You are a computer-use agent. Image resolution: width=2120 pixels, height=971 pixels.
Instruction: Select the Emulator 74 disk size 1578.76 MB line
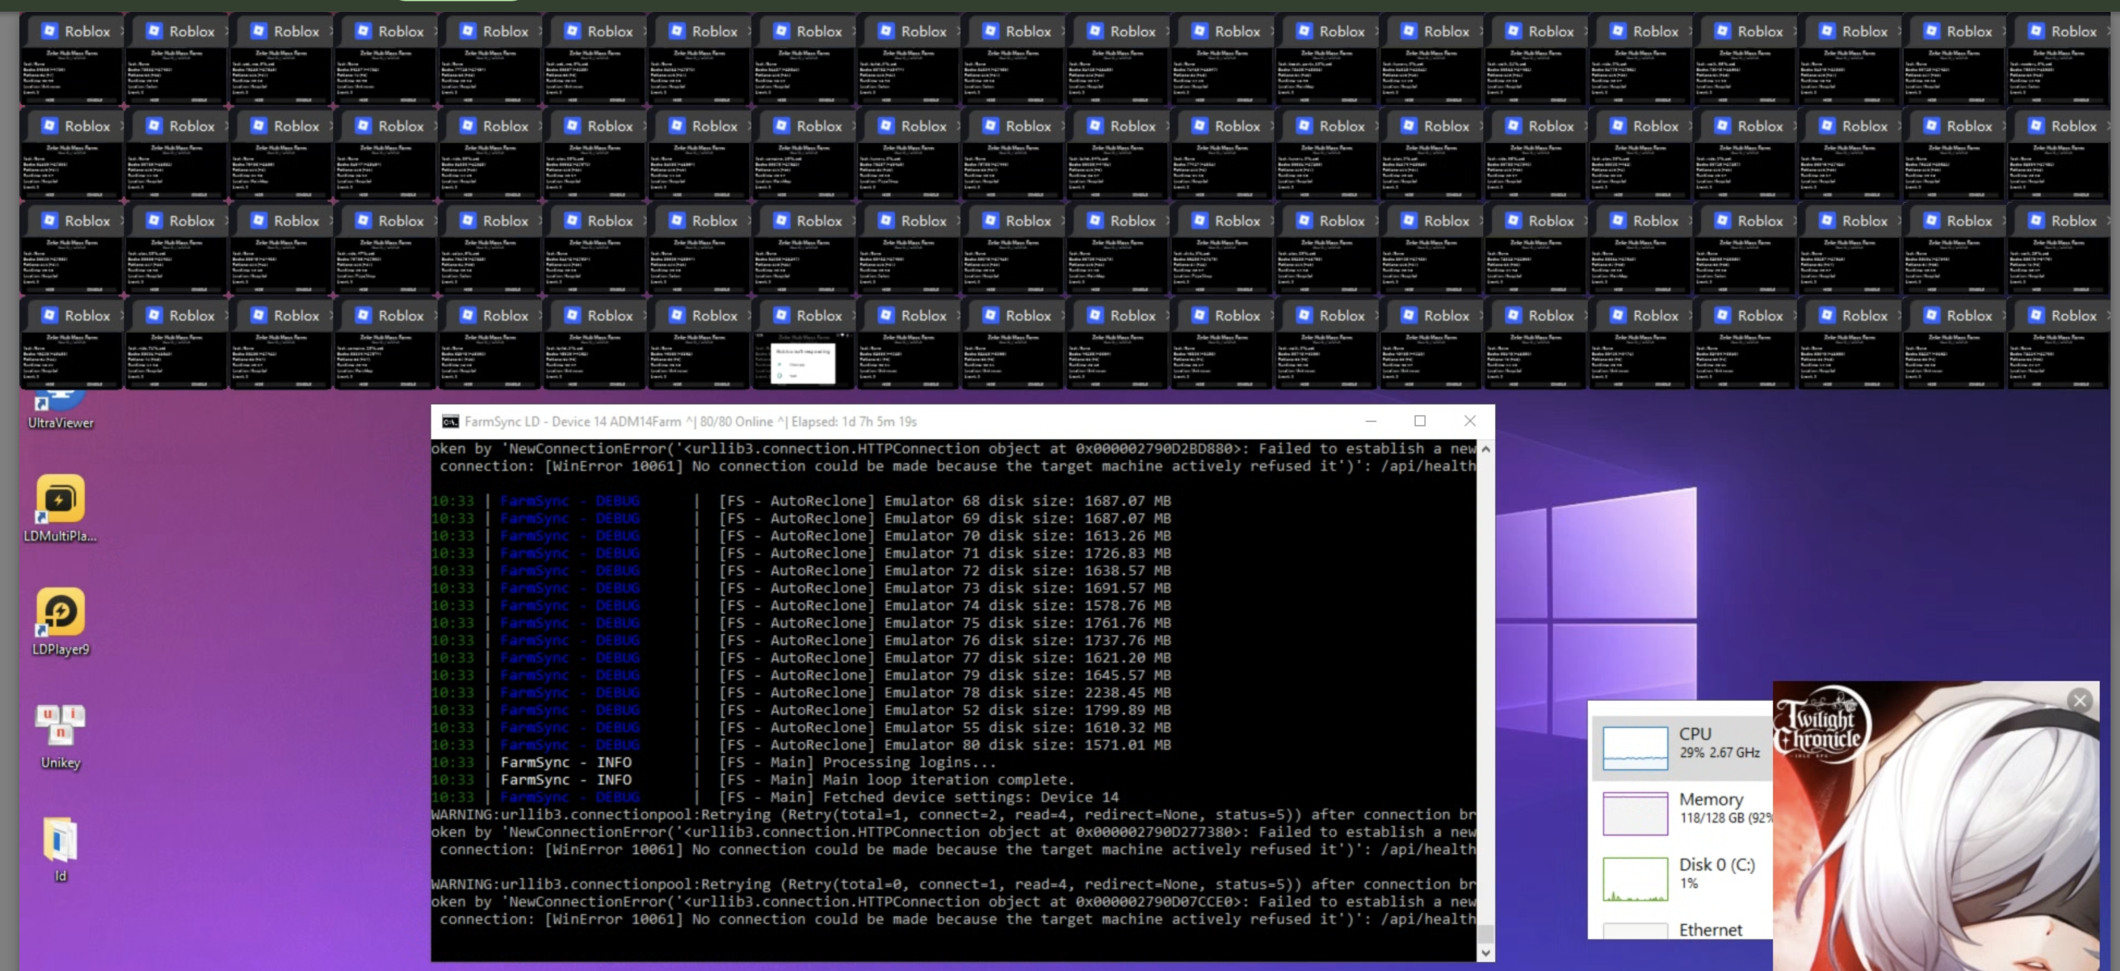click(801, 606)
